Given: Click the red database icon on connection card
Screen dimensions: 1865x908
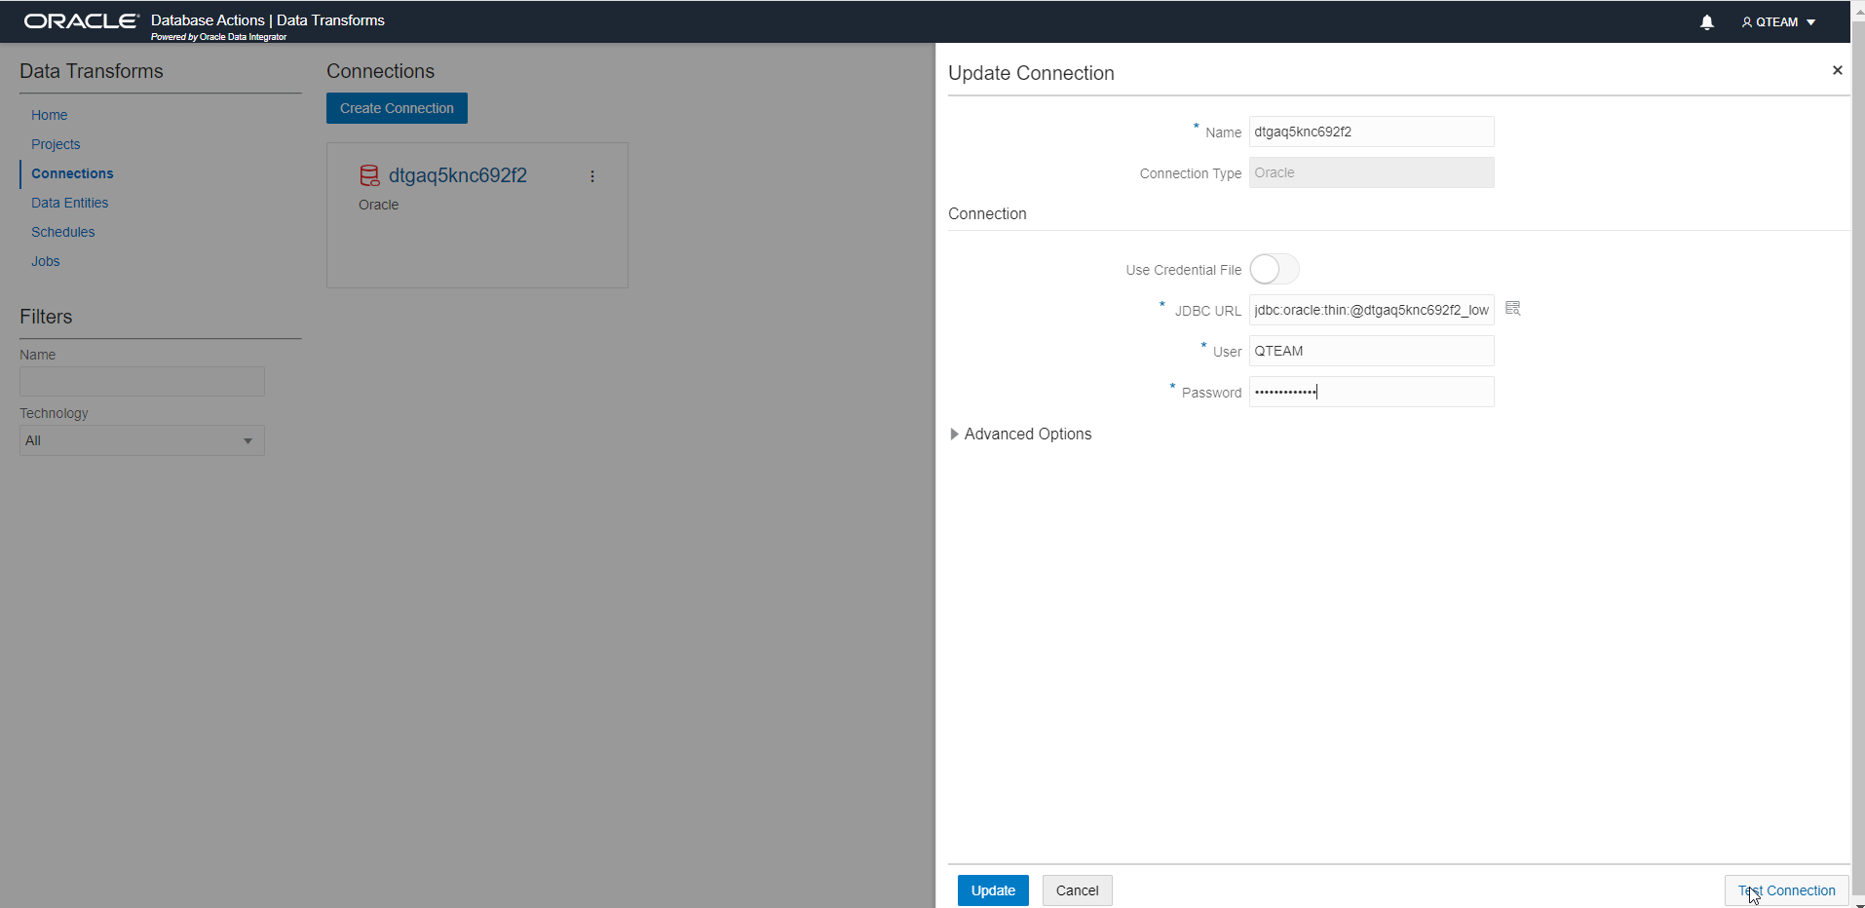Looking at the screenshot, I should 369,175.
